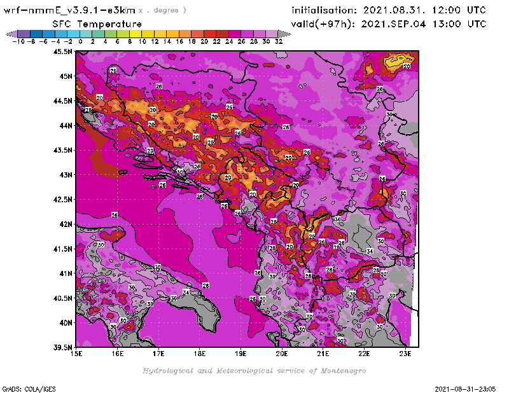Click the '32' value under the legend

[x=279, y=41]
